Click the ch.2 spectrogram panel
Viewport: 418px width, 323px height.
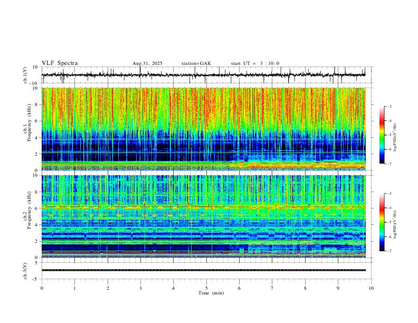pyautogui.click(x=203, y=216)
